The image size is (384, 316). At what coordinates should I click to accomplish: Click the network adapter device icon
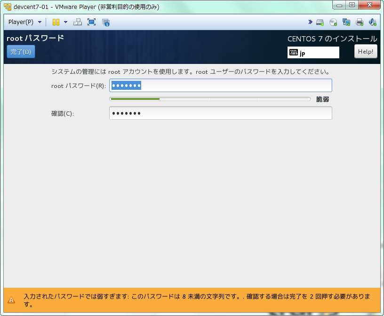point(346,22)
